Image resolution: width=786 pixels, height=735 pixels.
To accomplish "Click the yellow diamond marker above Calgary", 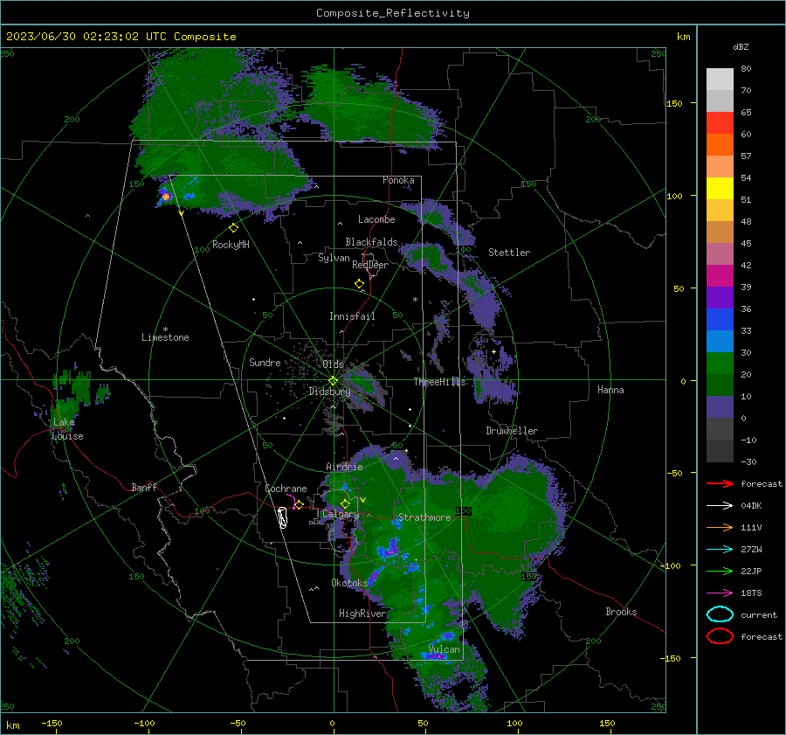I will pyautogui.click(x=345, y=503).
